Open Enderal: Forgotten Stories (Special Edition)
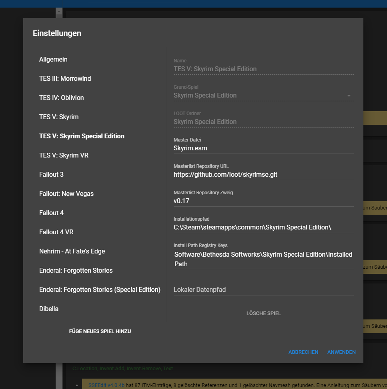Viewport: 387px width, 389px height. [100, 290]
